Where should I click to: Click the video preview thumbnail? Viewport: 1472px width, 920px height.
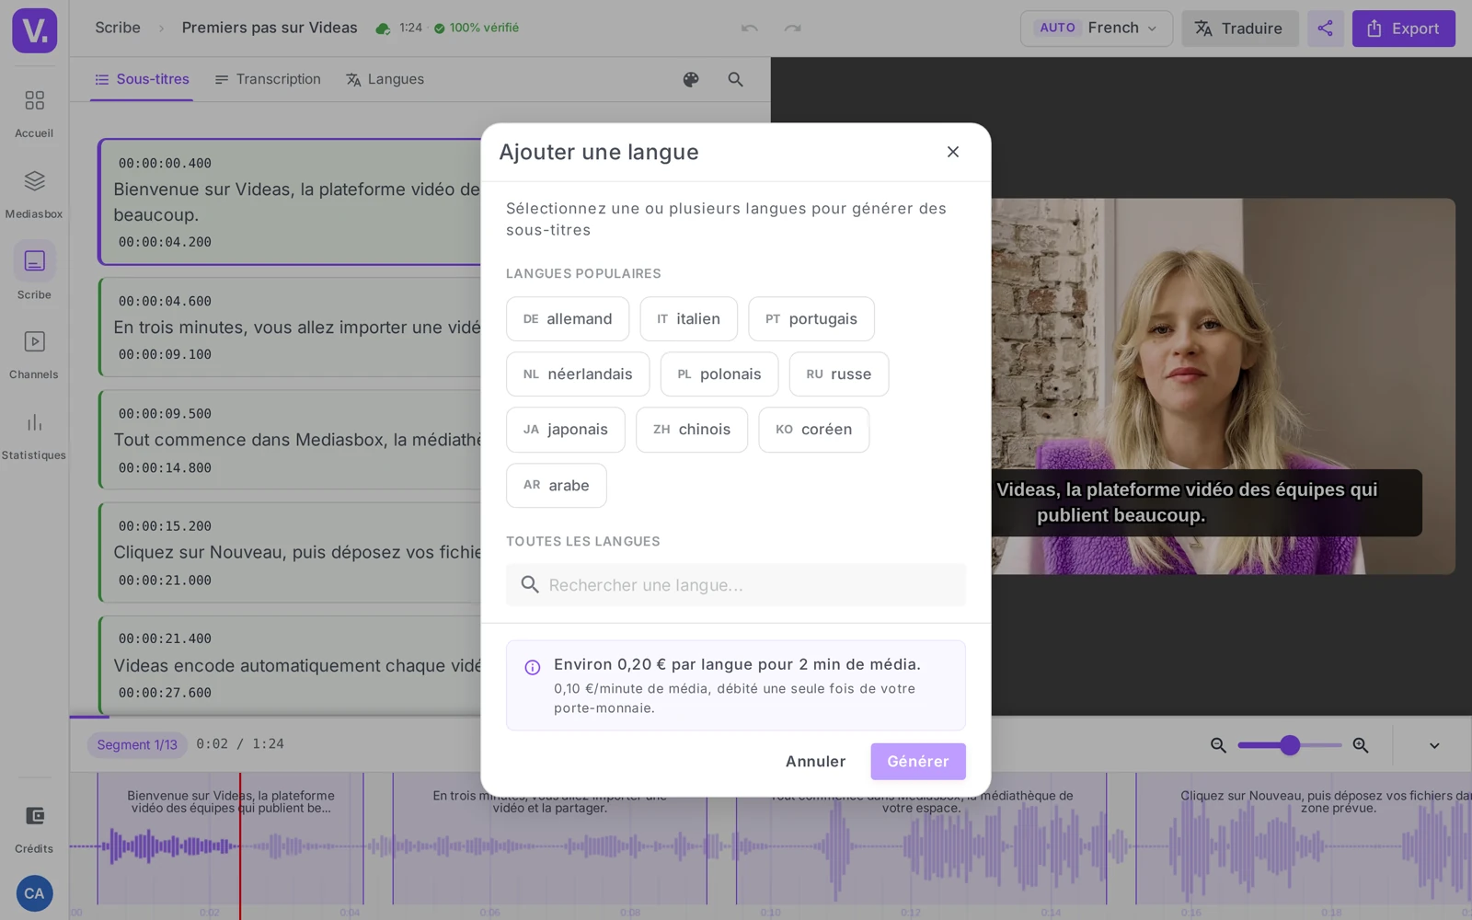(1224, 386)
